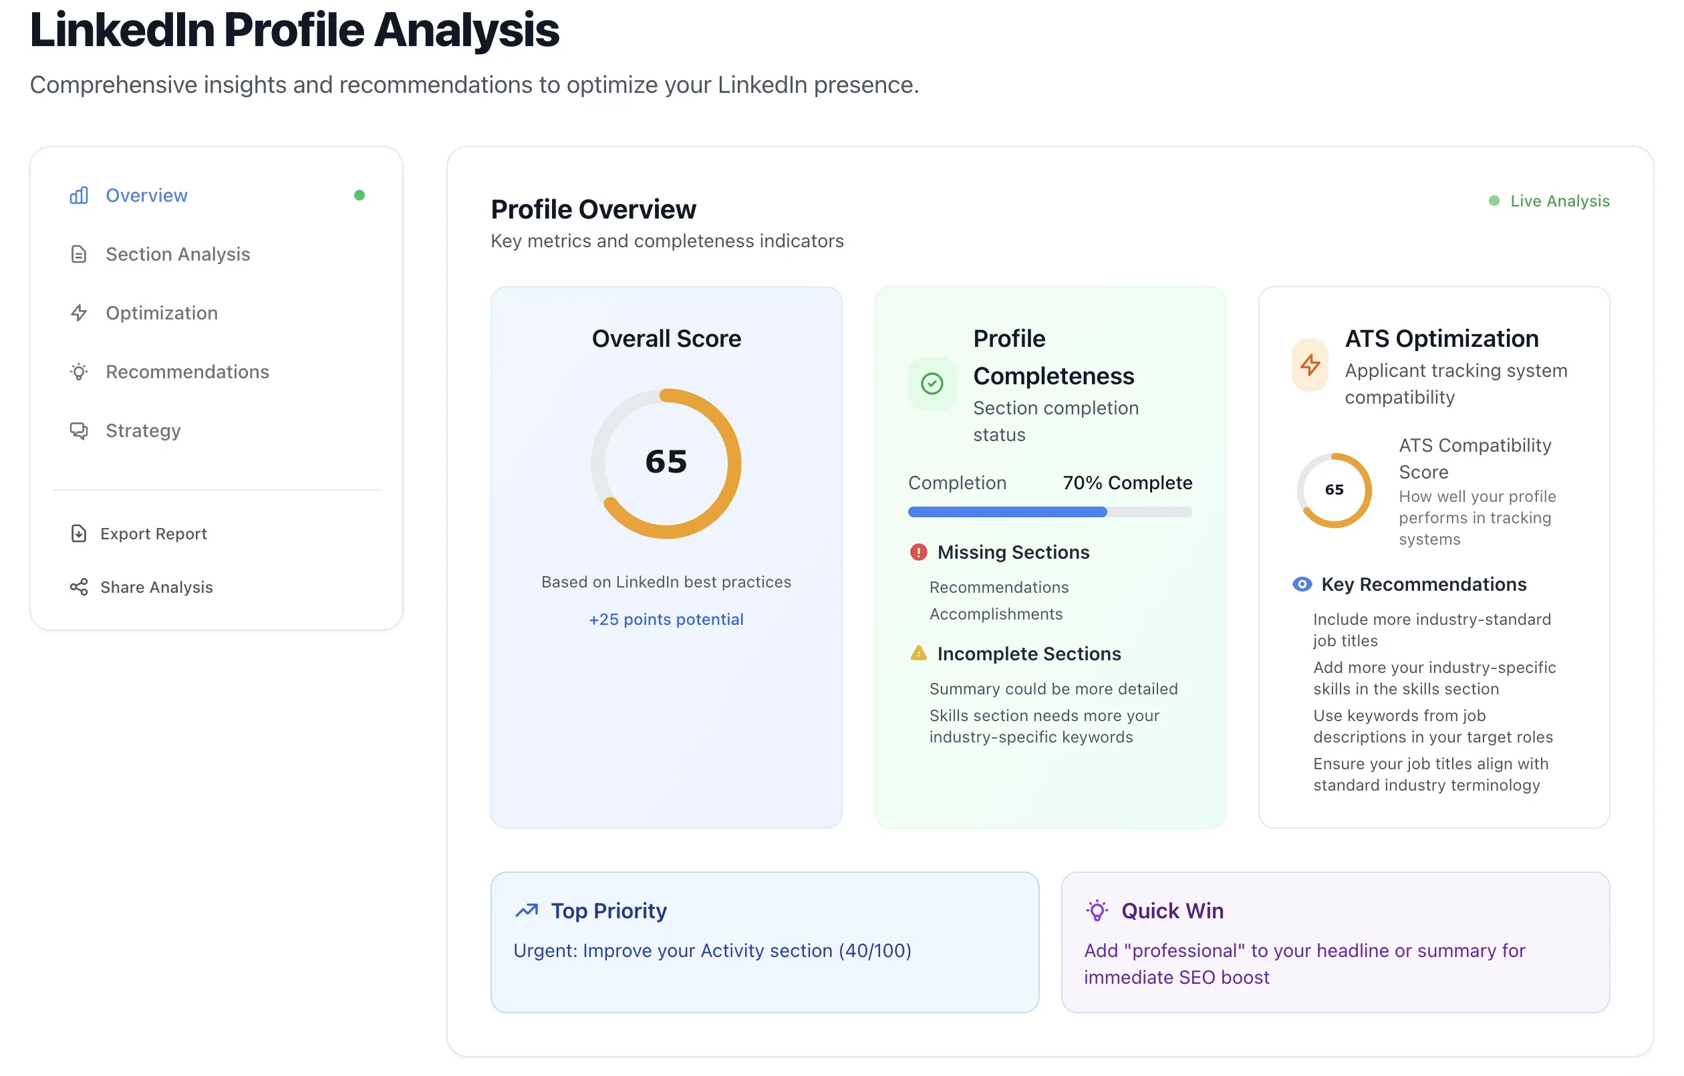Viewport: 1684px width, 1076px height.
Task: Click the small ATS Compatibility Score ring
Action: [1334, 490]
